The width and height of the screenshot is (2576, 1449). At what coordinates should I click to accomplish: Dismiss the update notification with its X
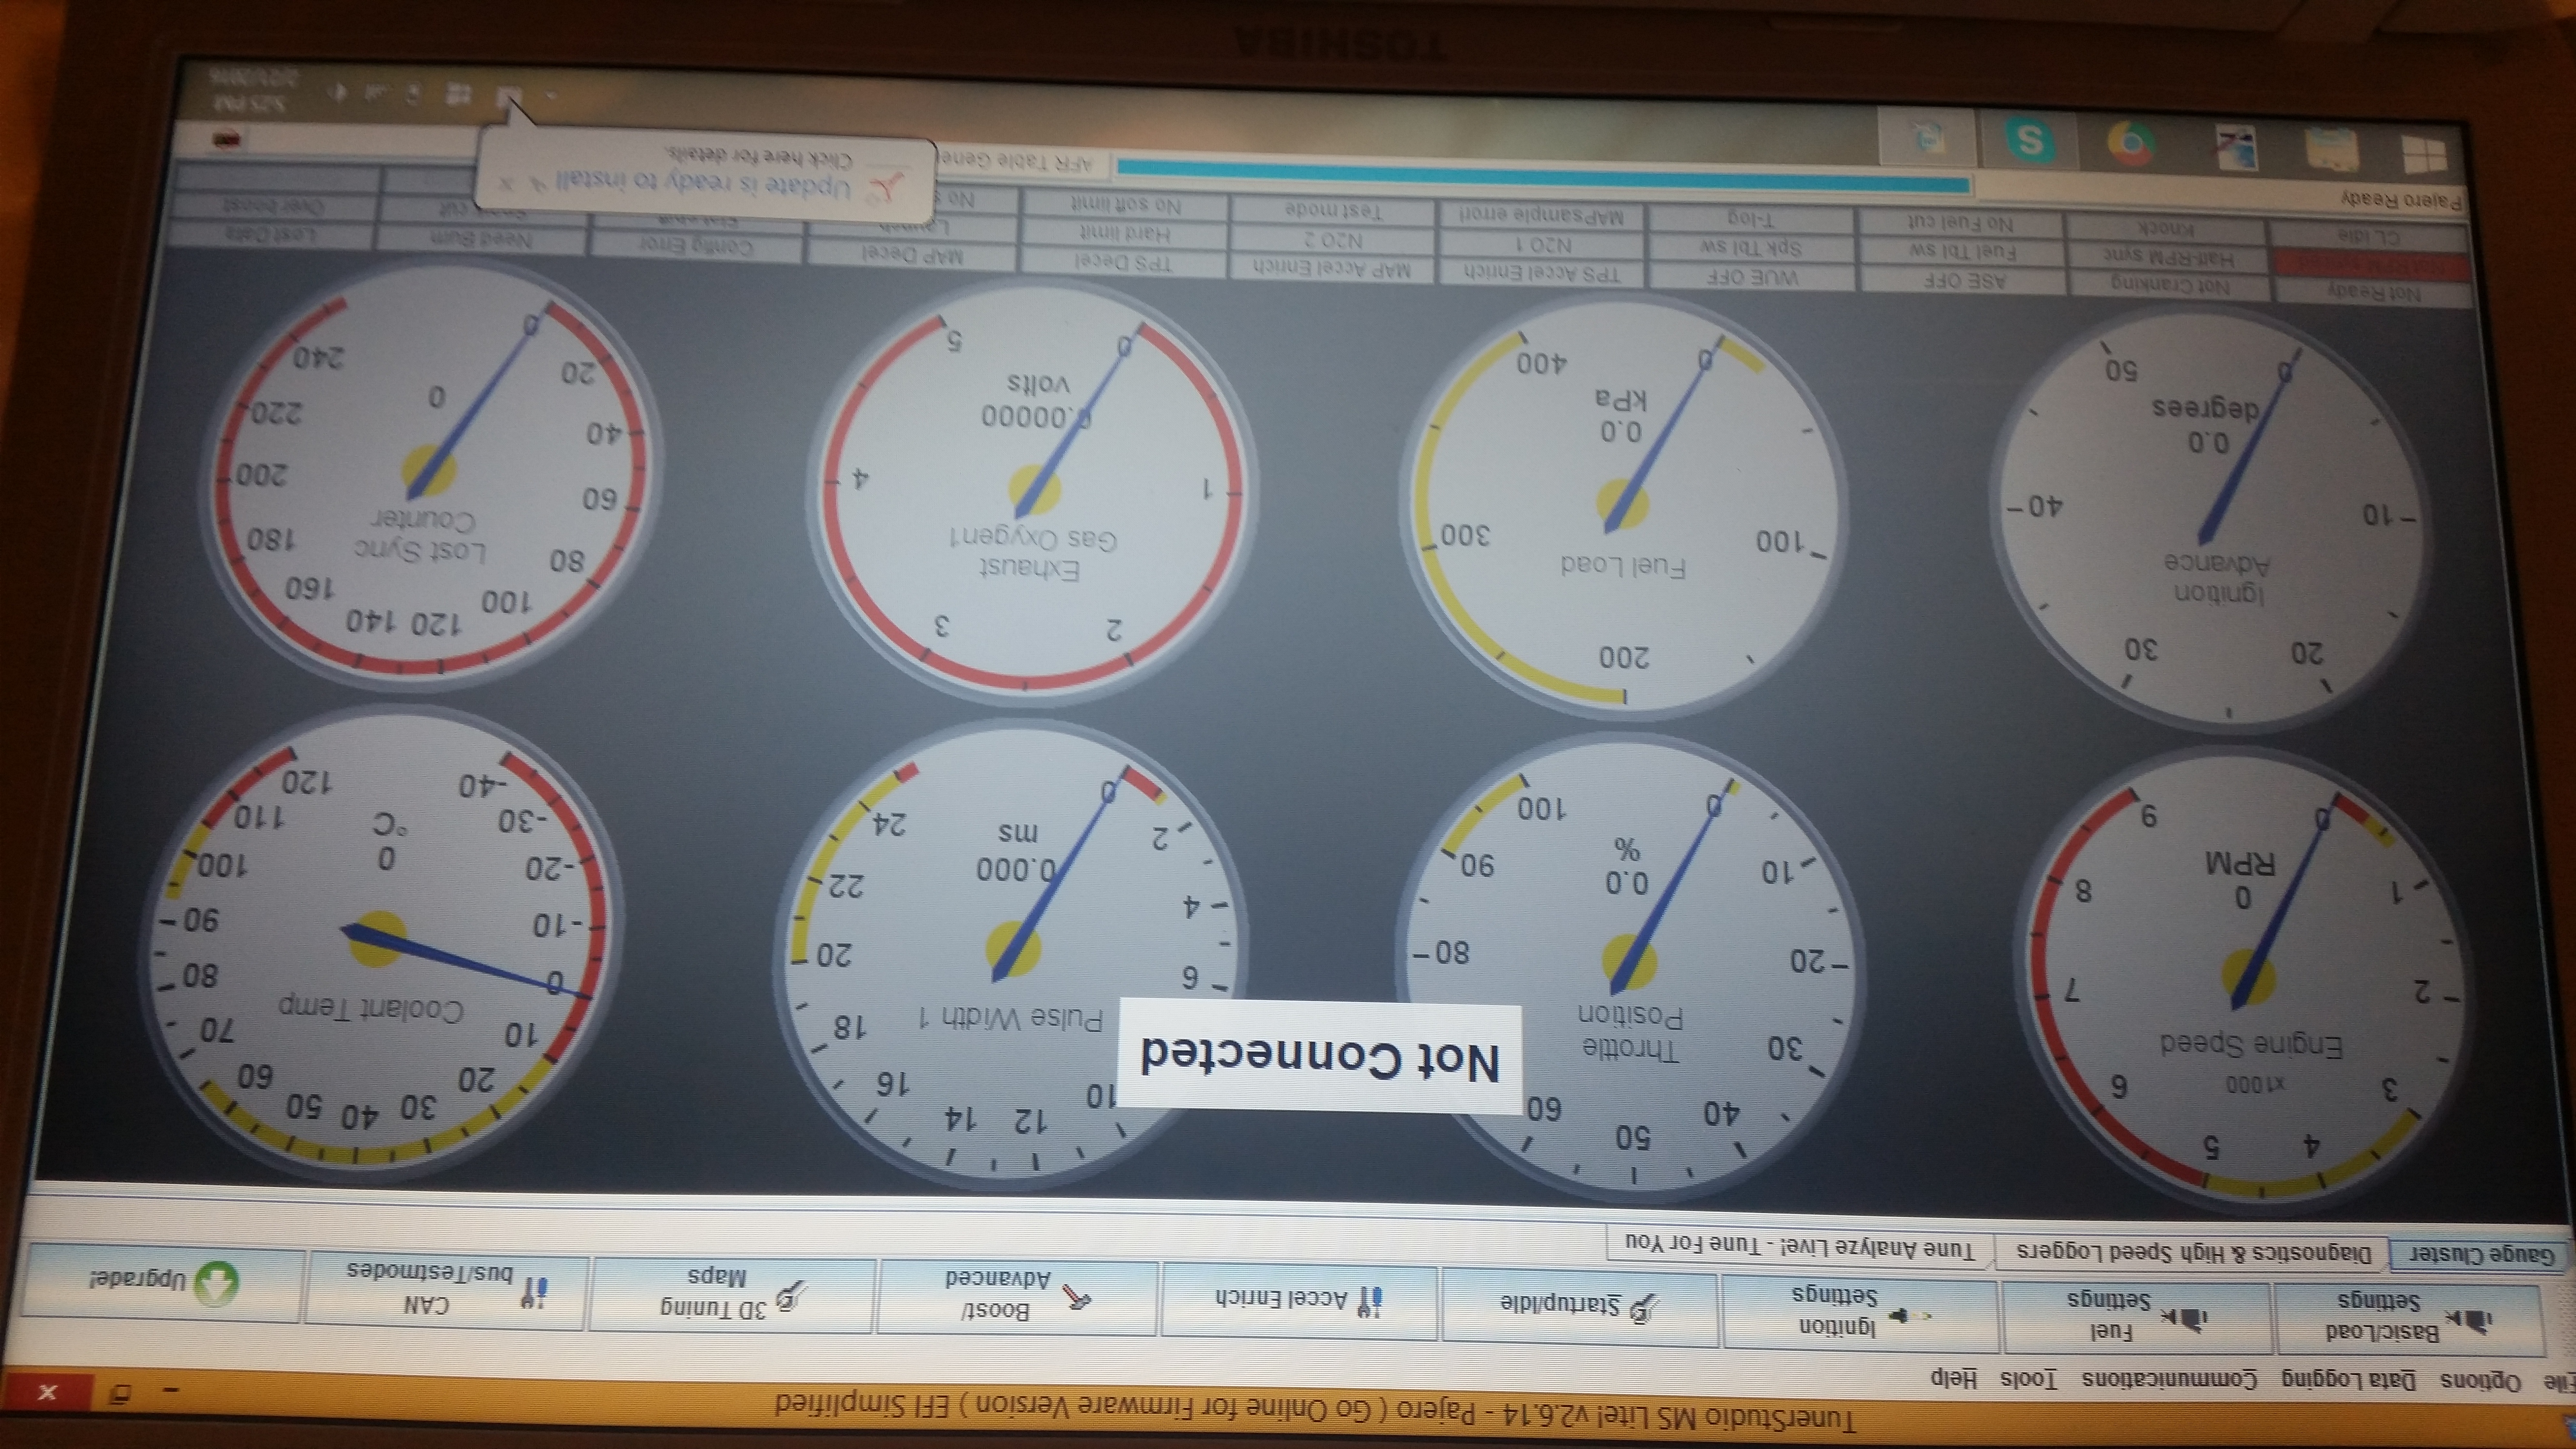click(506, 183)
